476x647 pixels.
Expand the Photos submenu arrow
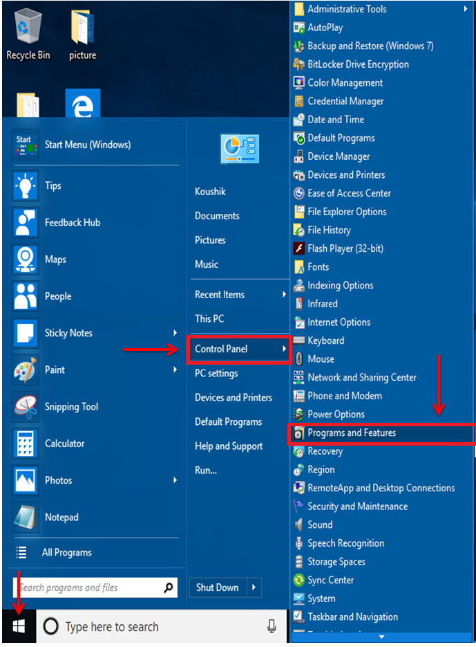(175, 480)
